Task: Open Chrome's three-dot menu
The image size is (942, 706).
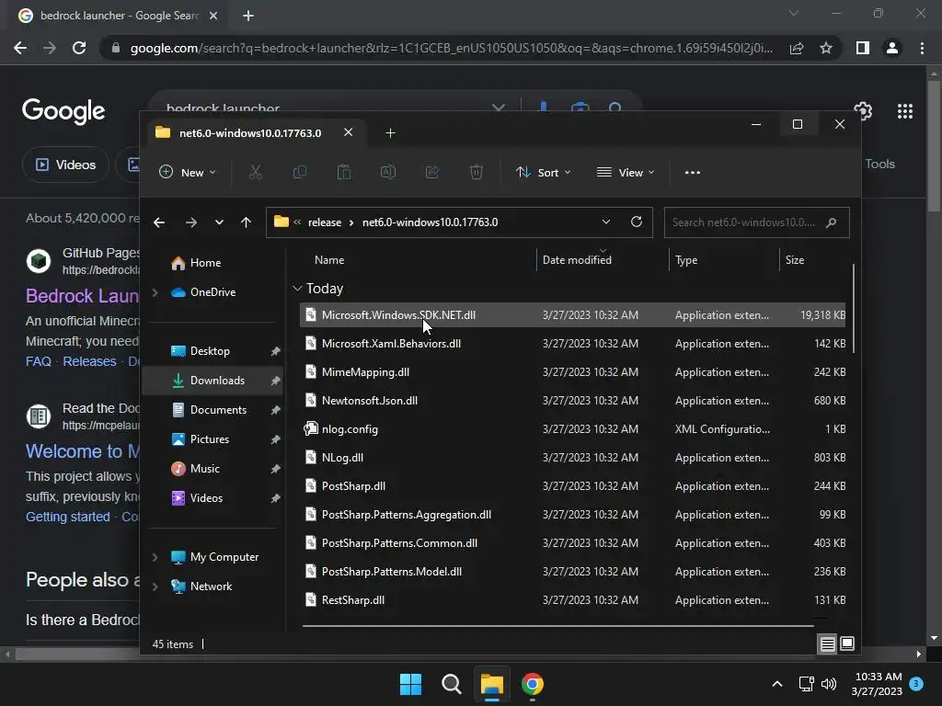Action: [922, 48]
